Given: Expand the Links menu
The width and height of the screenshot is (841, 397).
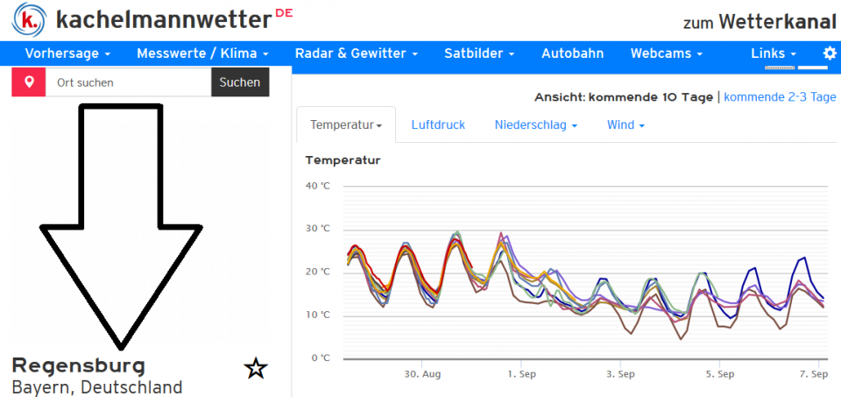Looking at the screenshot, I should [x=774, y=53].
